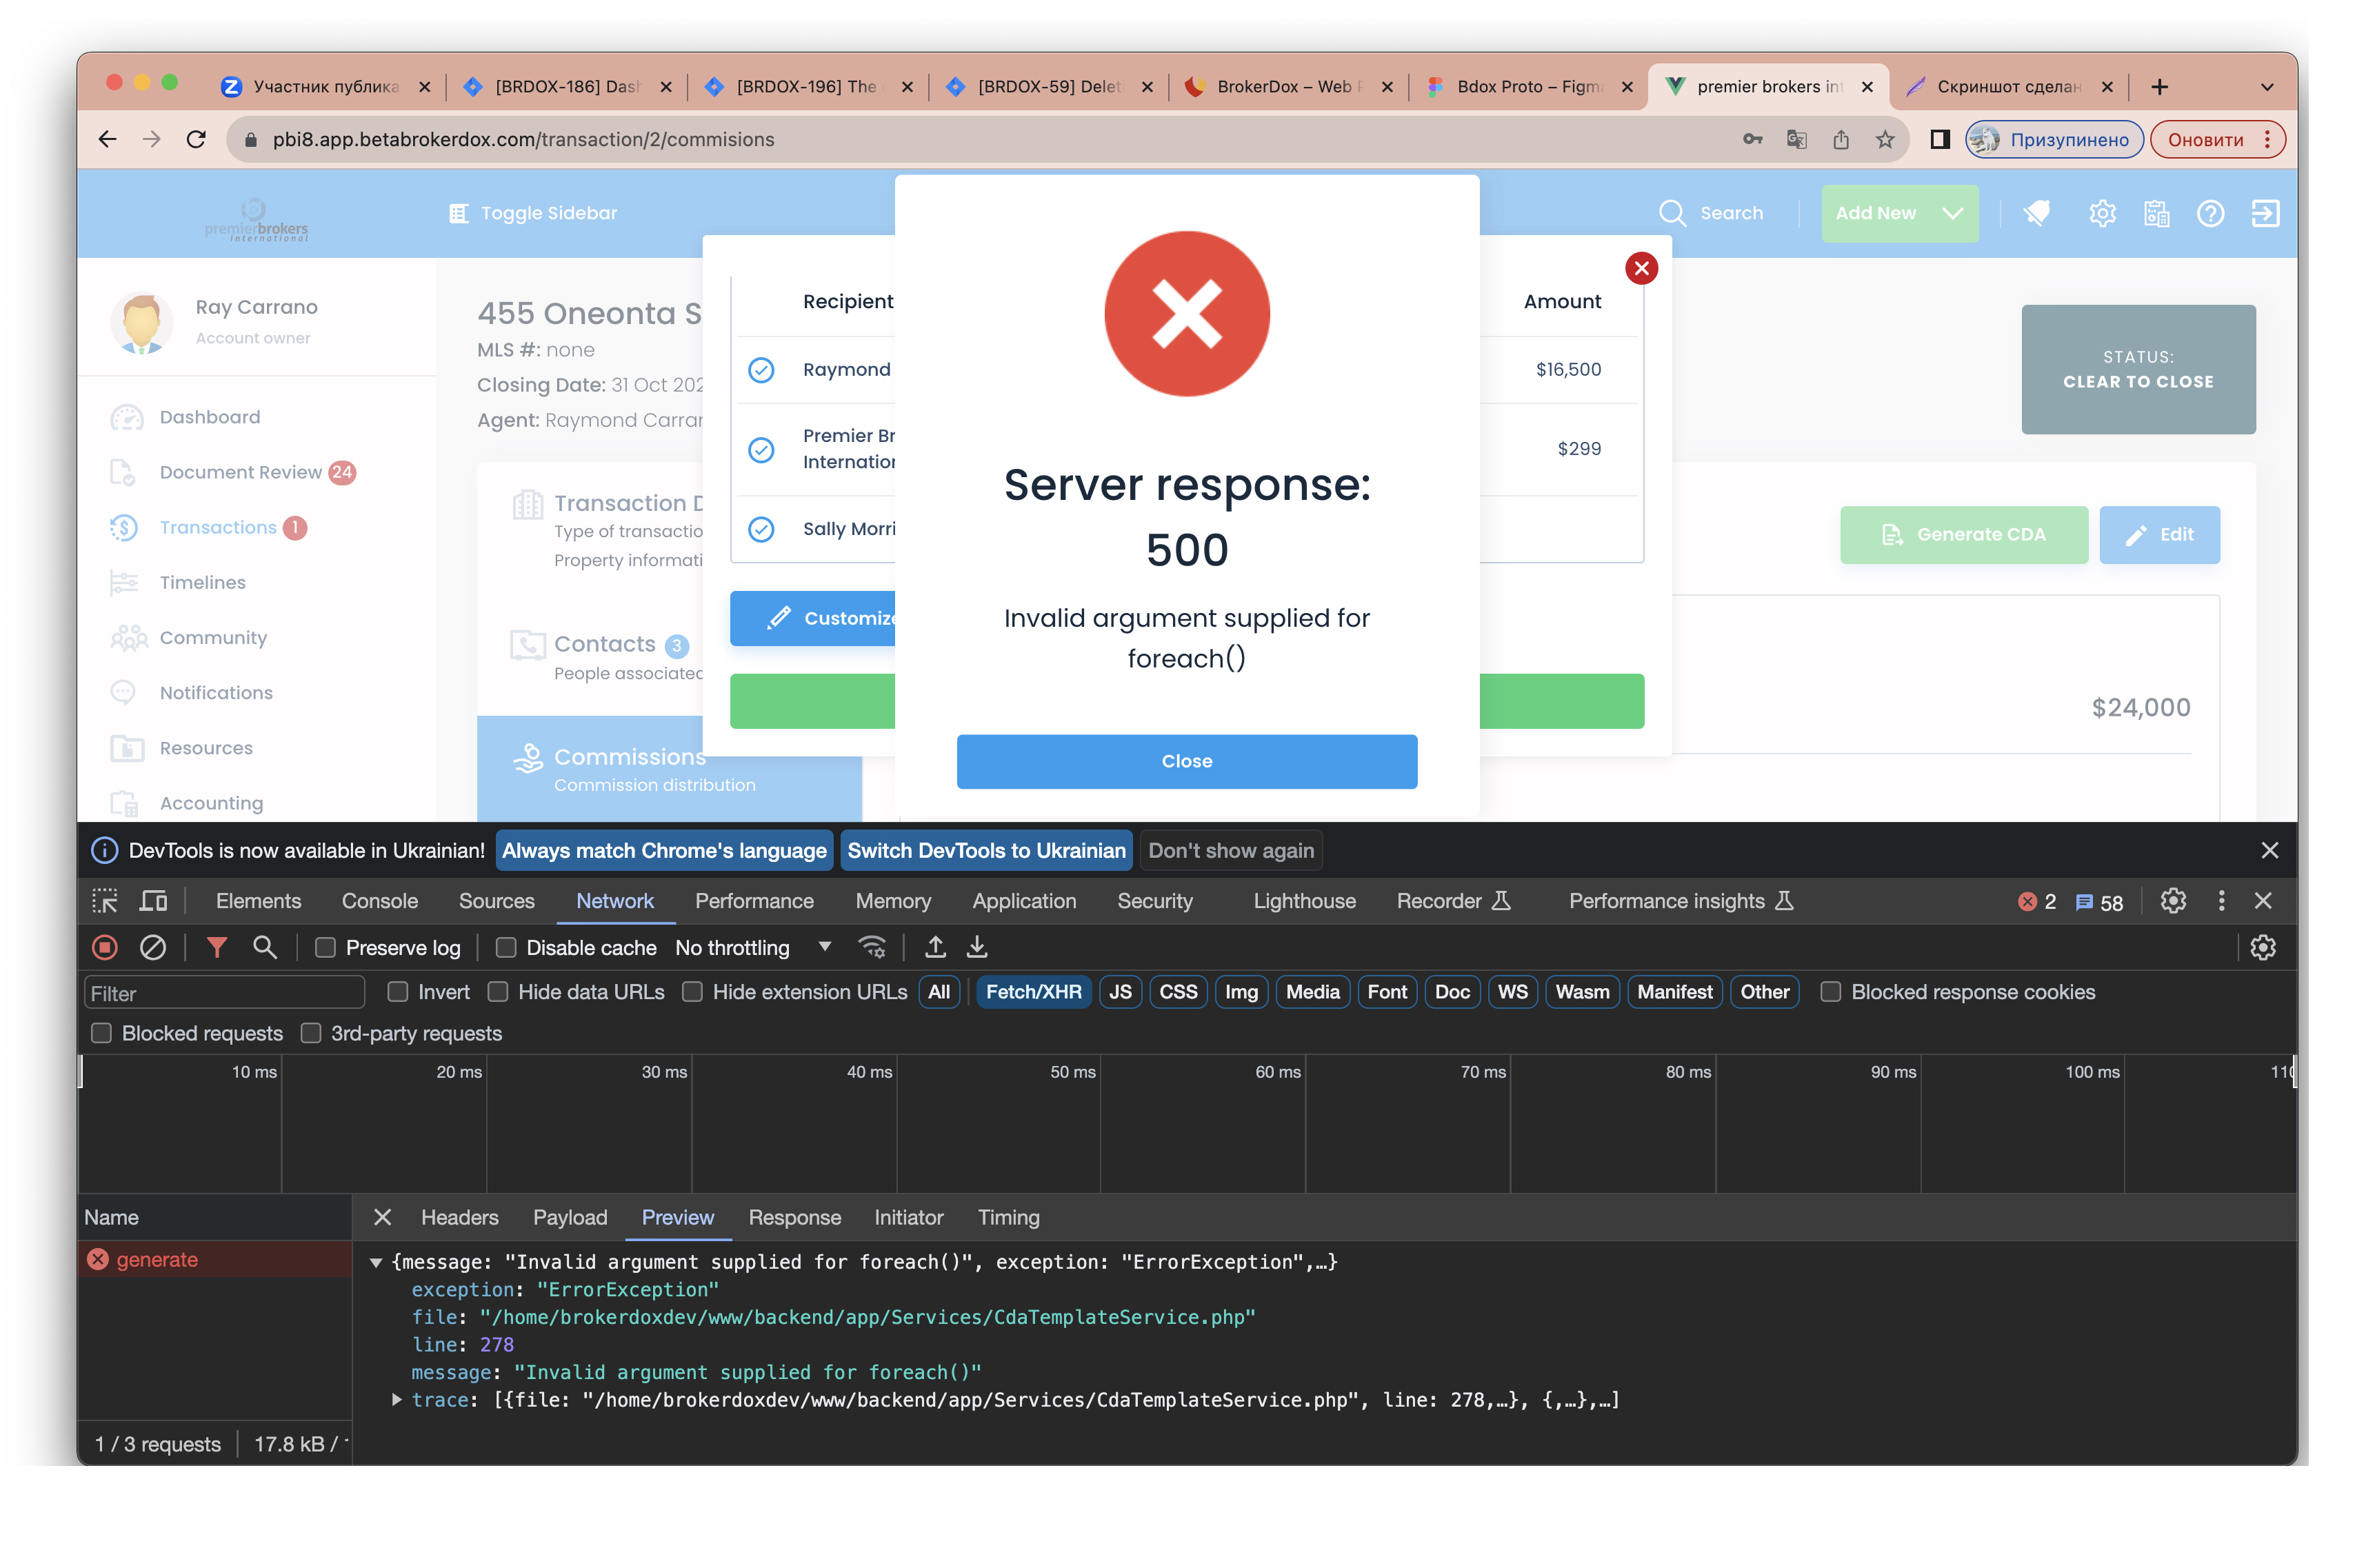Open DevTools settings gear
This screenshot has height=1568, width=2375.
2172,901
